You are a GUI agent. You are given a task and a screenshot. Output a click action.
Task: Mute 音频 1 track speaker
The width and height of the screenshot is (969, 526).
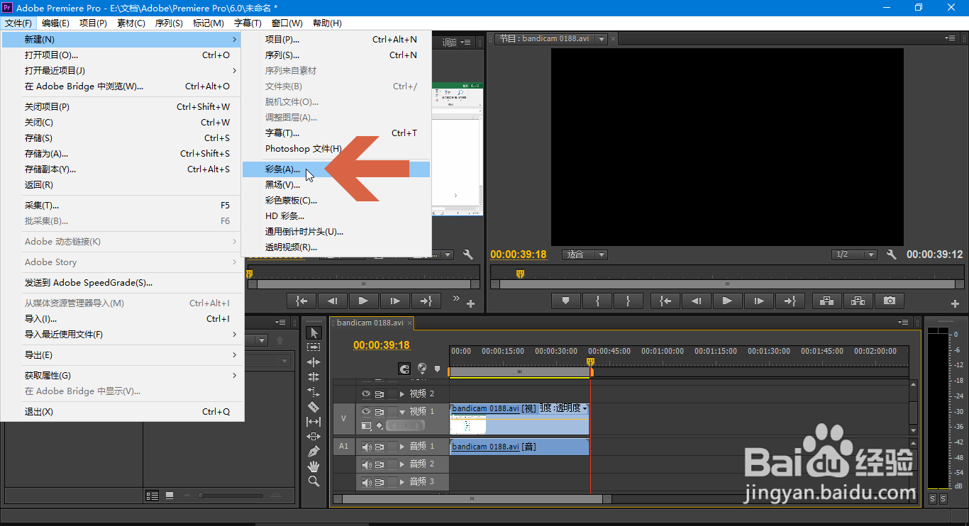pyautogui.click(x=367, y=447)
